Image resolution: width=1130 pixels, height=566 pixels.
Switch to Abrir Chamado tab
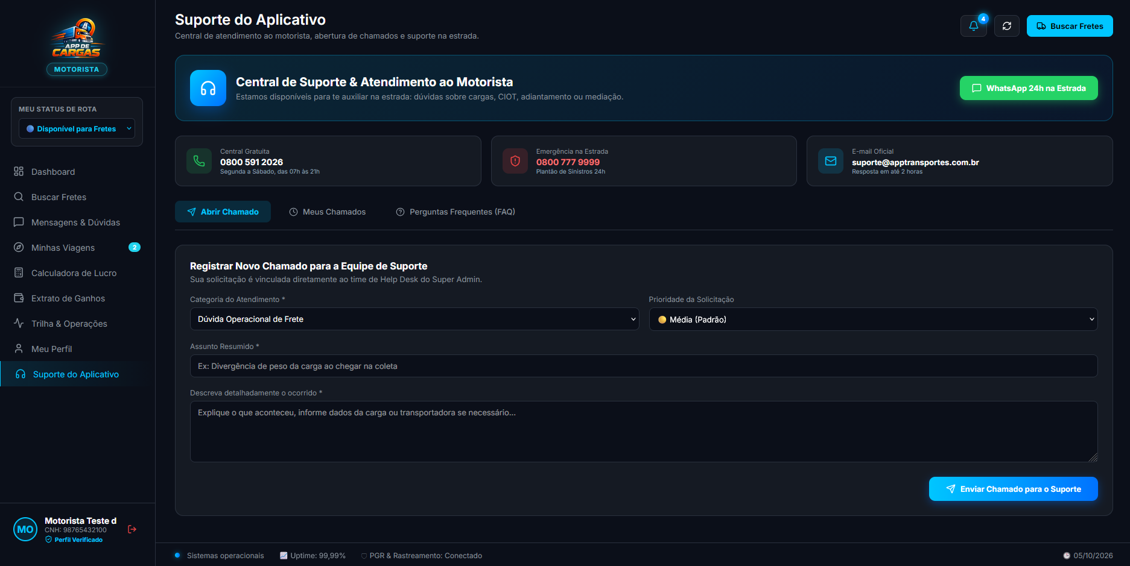223,212
